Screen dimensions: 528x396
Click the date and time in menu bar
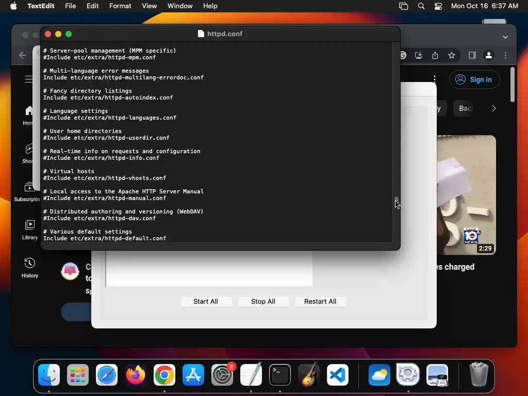[x=485, y=6]
